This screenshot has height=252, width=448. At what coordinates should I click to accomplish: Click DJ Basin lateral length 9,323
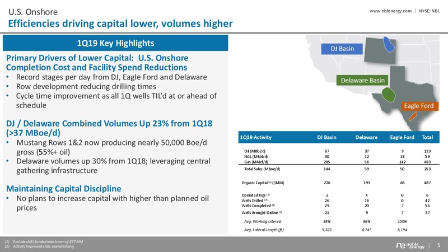(327, 230)
